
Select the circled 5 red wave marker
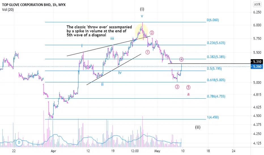click(x=188, y=87)
